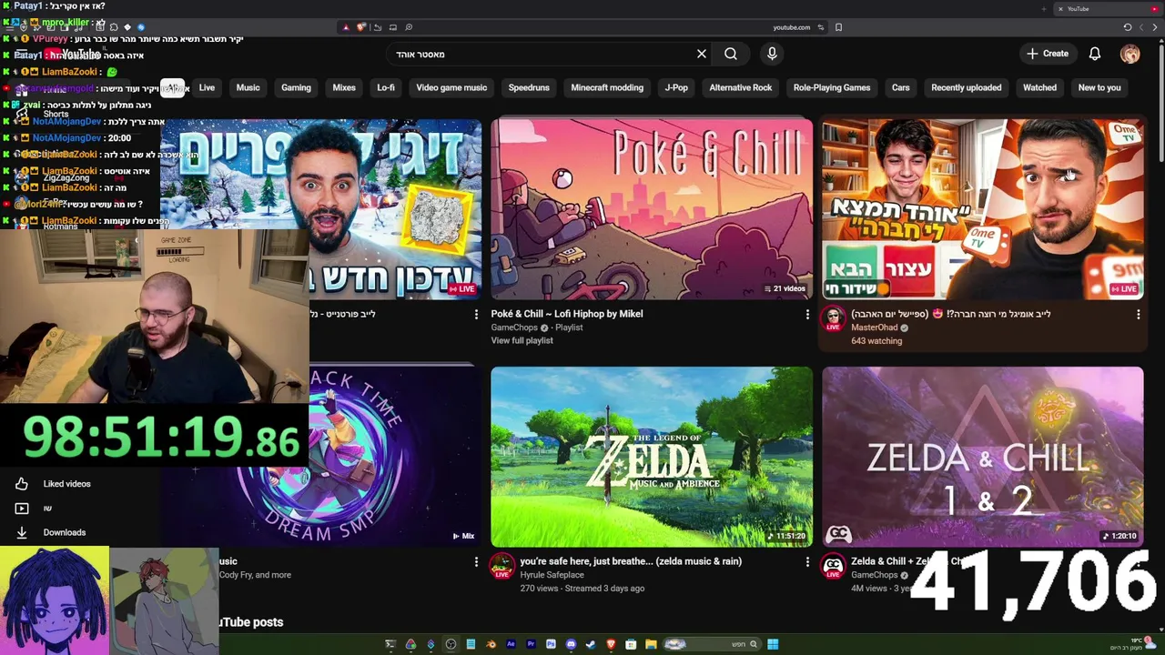1165x655 pixels.
Task: Open options menu for Hyrule Safeplace video
Action: click(807, 562)
